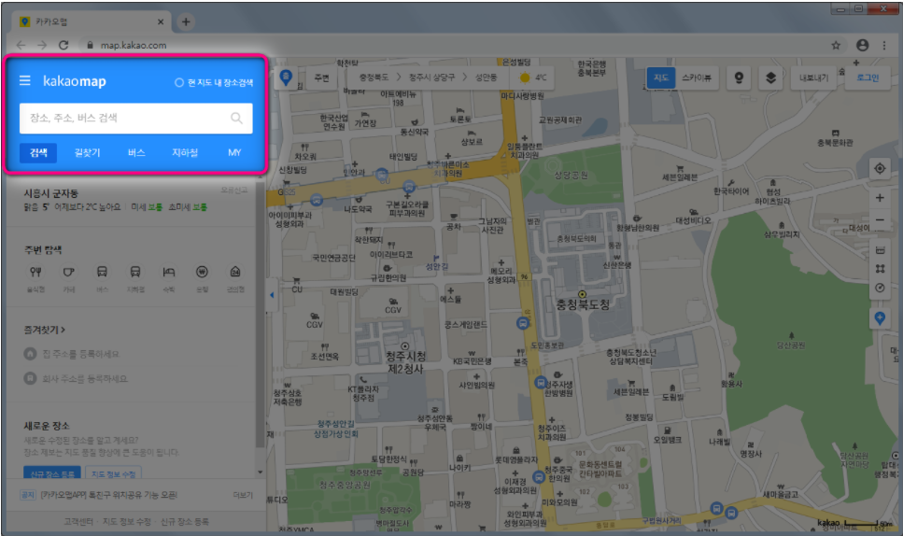Click 집 주소를 등록하세요 text
Screen dimensions: 903x536
click(x=80, y=354)
